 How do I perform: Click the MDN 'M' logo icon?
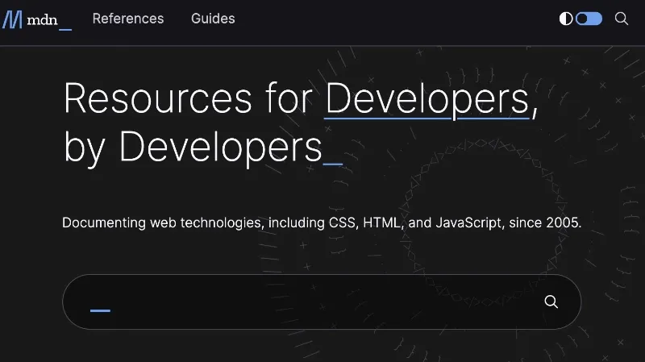pos(12,19)
